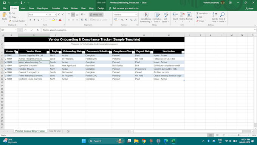Click the Insert cells icon
Screen dimensions: 257x145
175,15
